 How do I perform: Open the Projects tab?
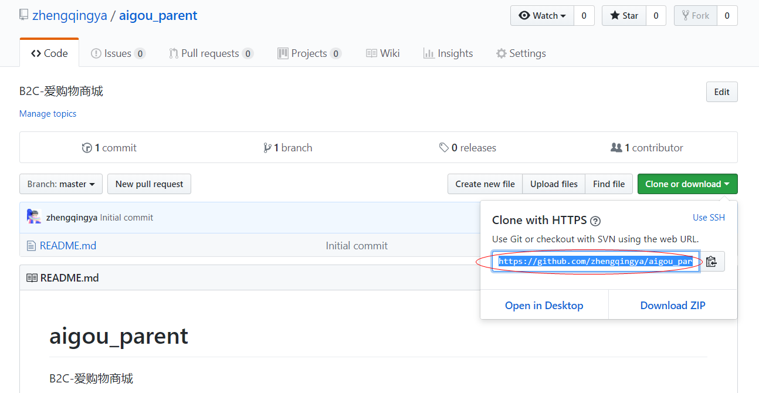(309, 53)
